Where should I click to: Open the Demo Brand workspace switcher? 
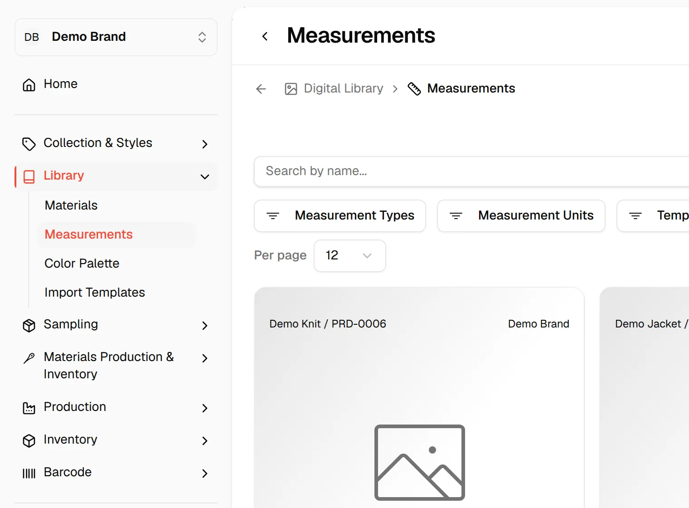pyautogui.click(x=116, y=37)
